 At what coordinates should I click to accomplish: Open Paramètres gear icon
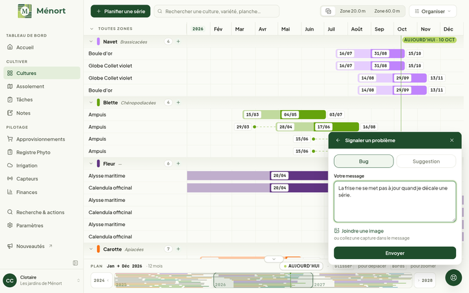pyautogui.click(x=10, y=225)
